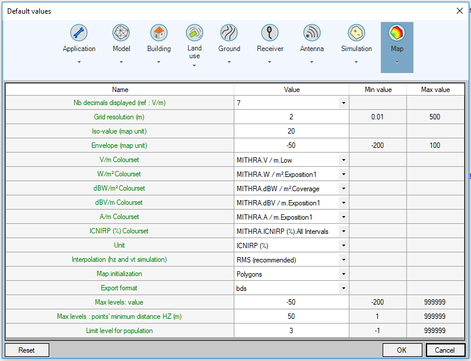Image resolution: width=471 pixels, height=361 pixels.
Task: Click 'Polygons' map initialization value
Action: (x=249, y=274)
